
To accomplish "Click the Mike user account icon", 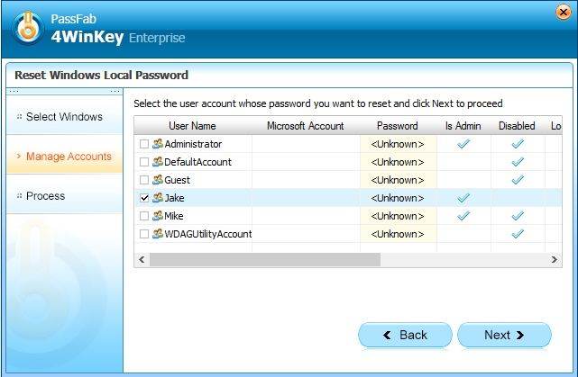I will pyautogui.click(x=157, y=216).
